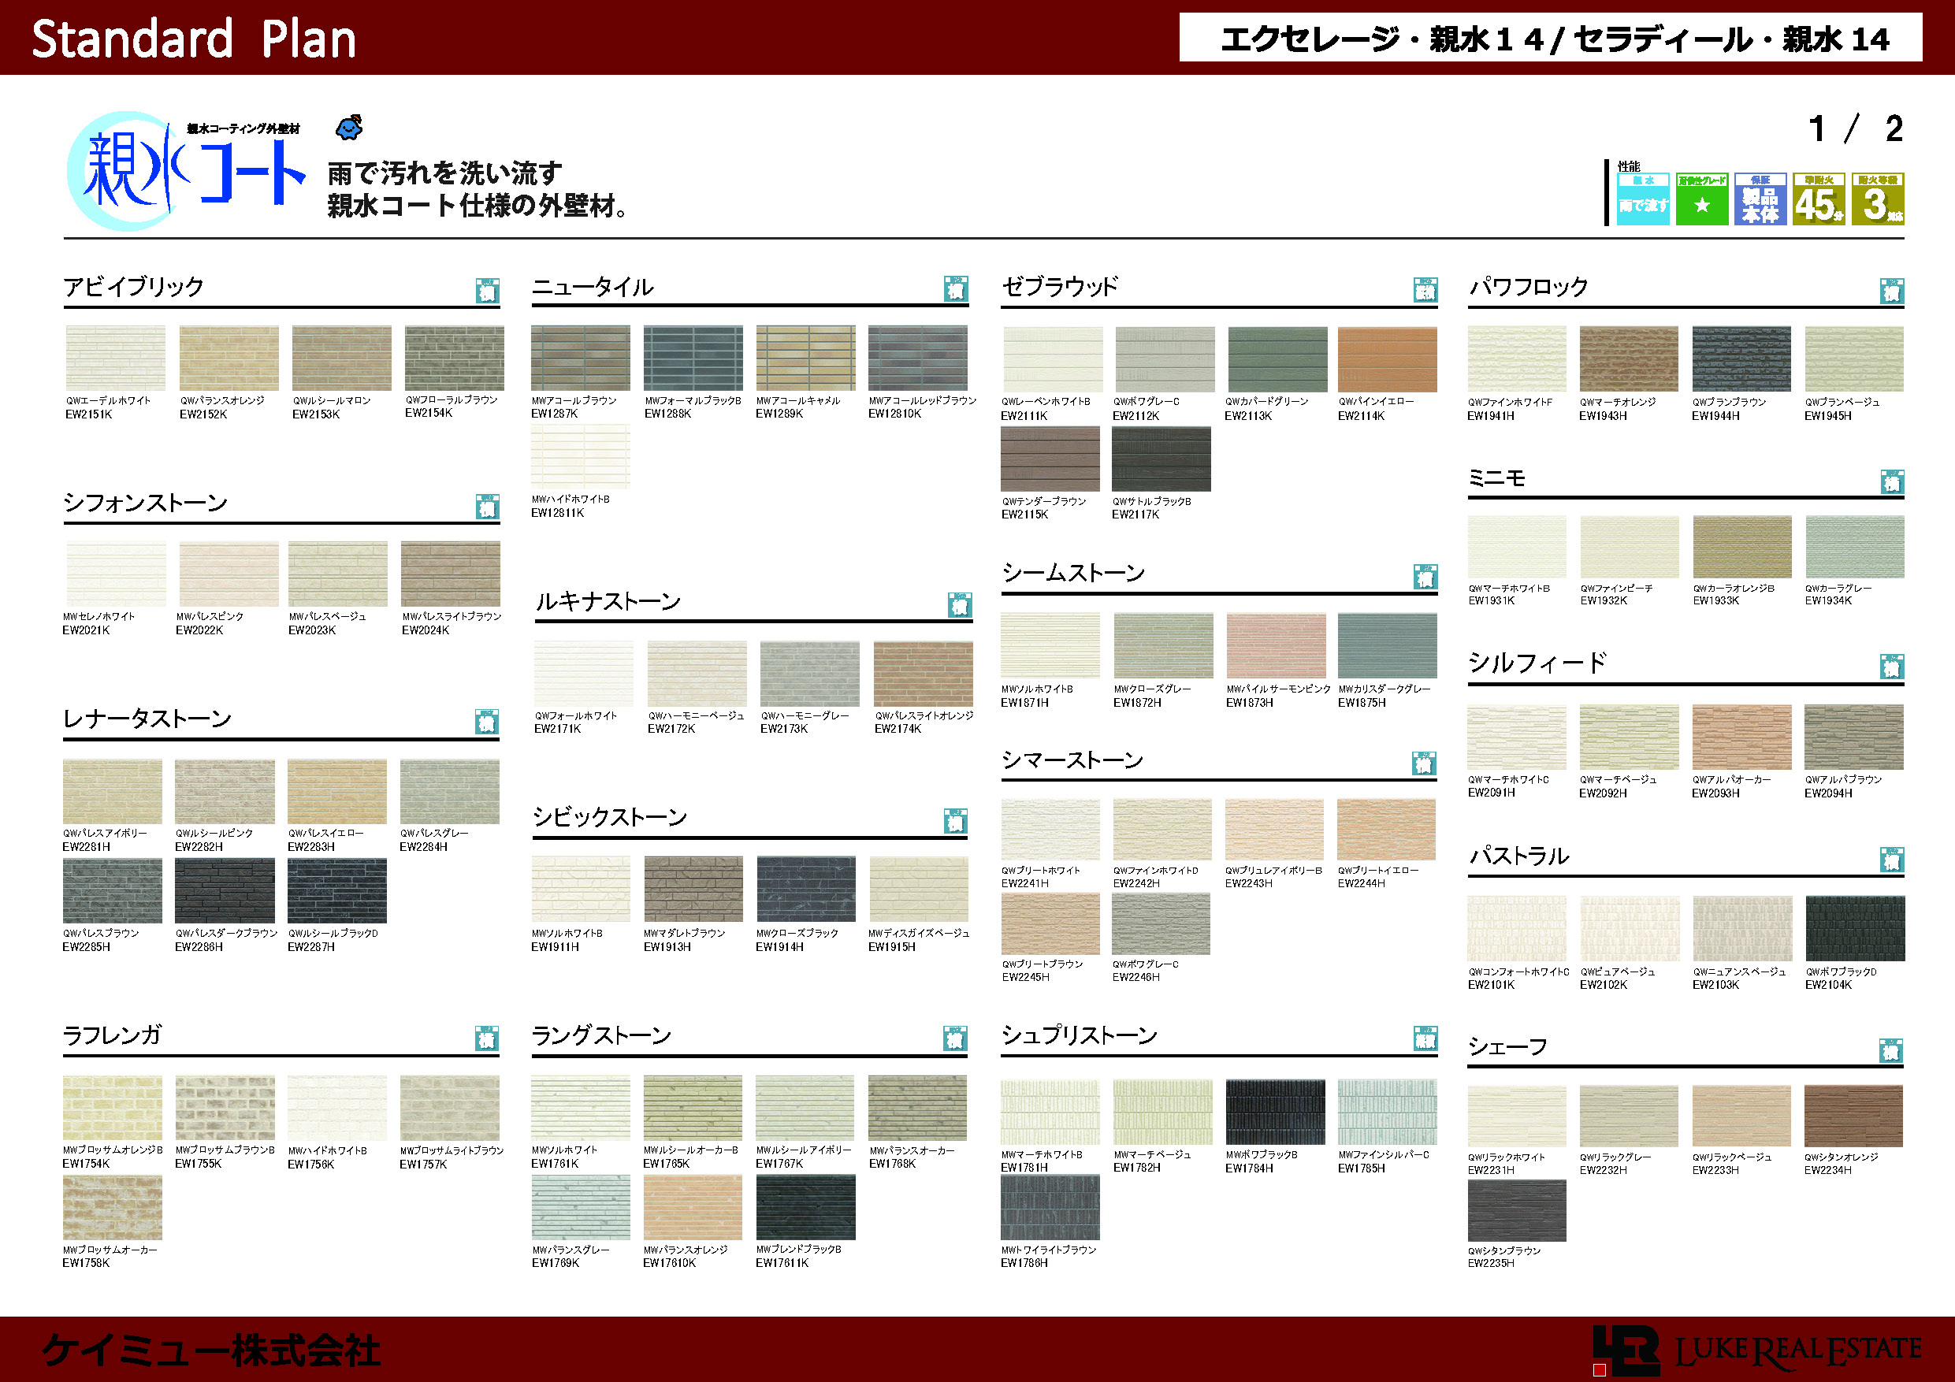Click the hydrophilic icon beside ニュータイル heading
Screen dimensions: 1955x1382
(x=955, y=288)
